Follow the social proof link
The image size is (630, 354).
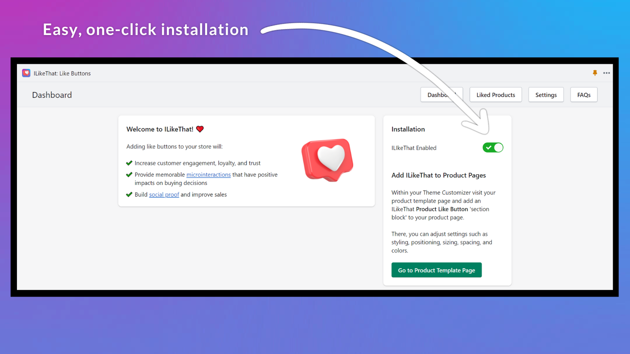click(164, 195)
